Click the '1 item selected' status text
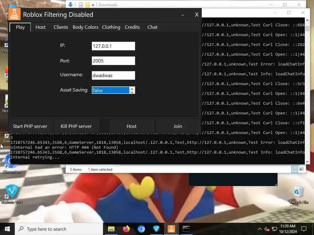The image size is (314, 235). (100, 170)
